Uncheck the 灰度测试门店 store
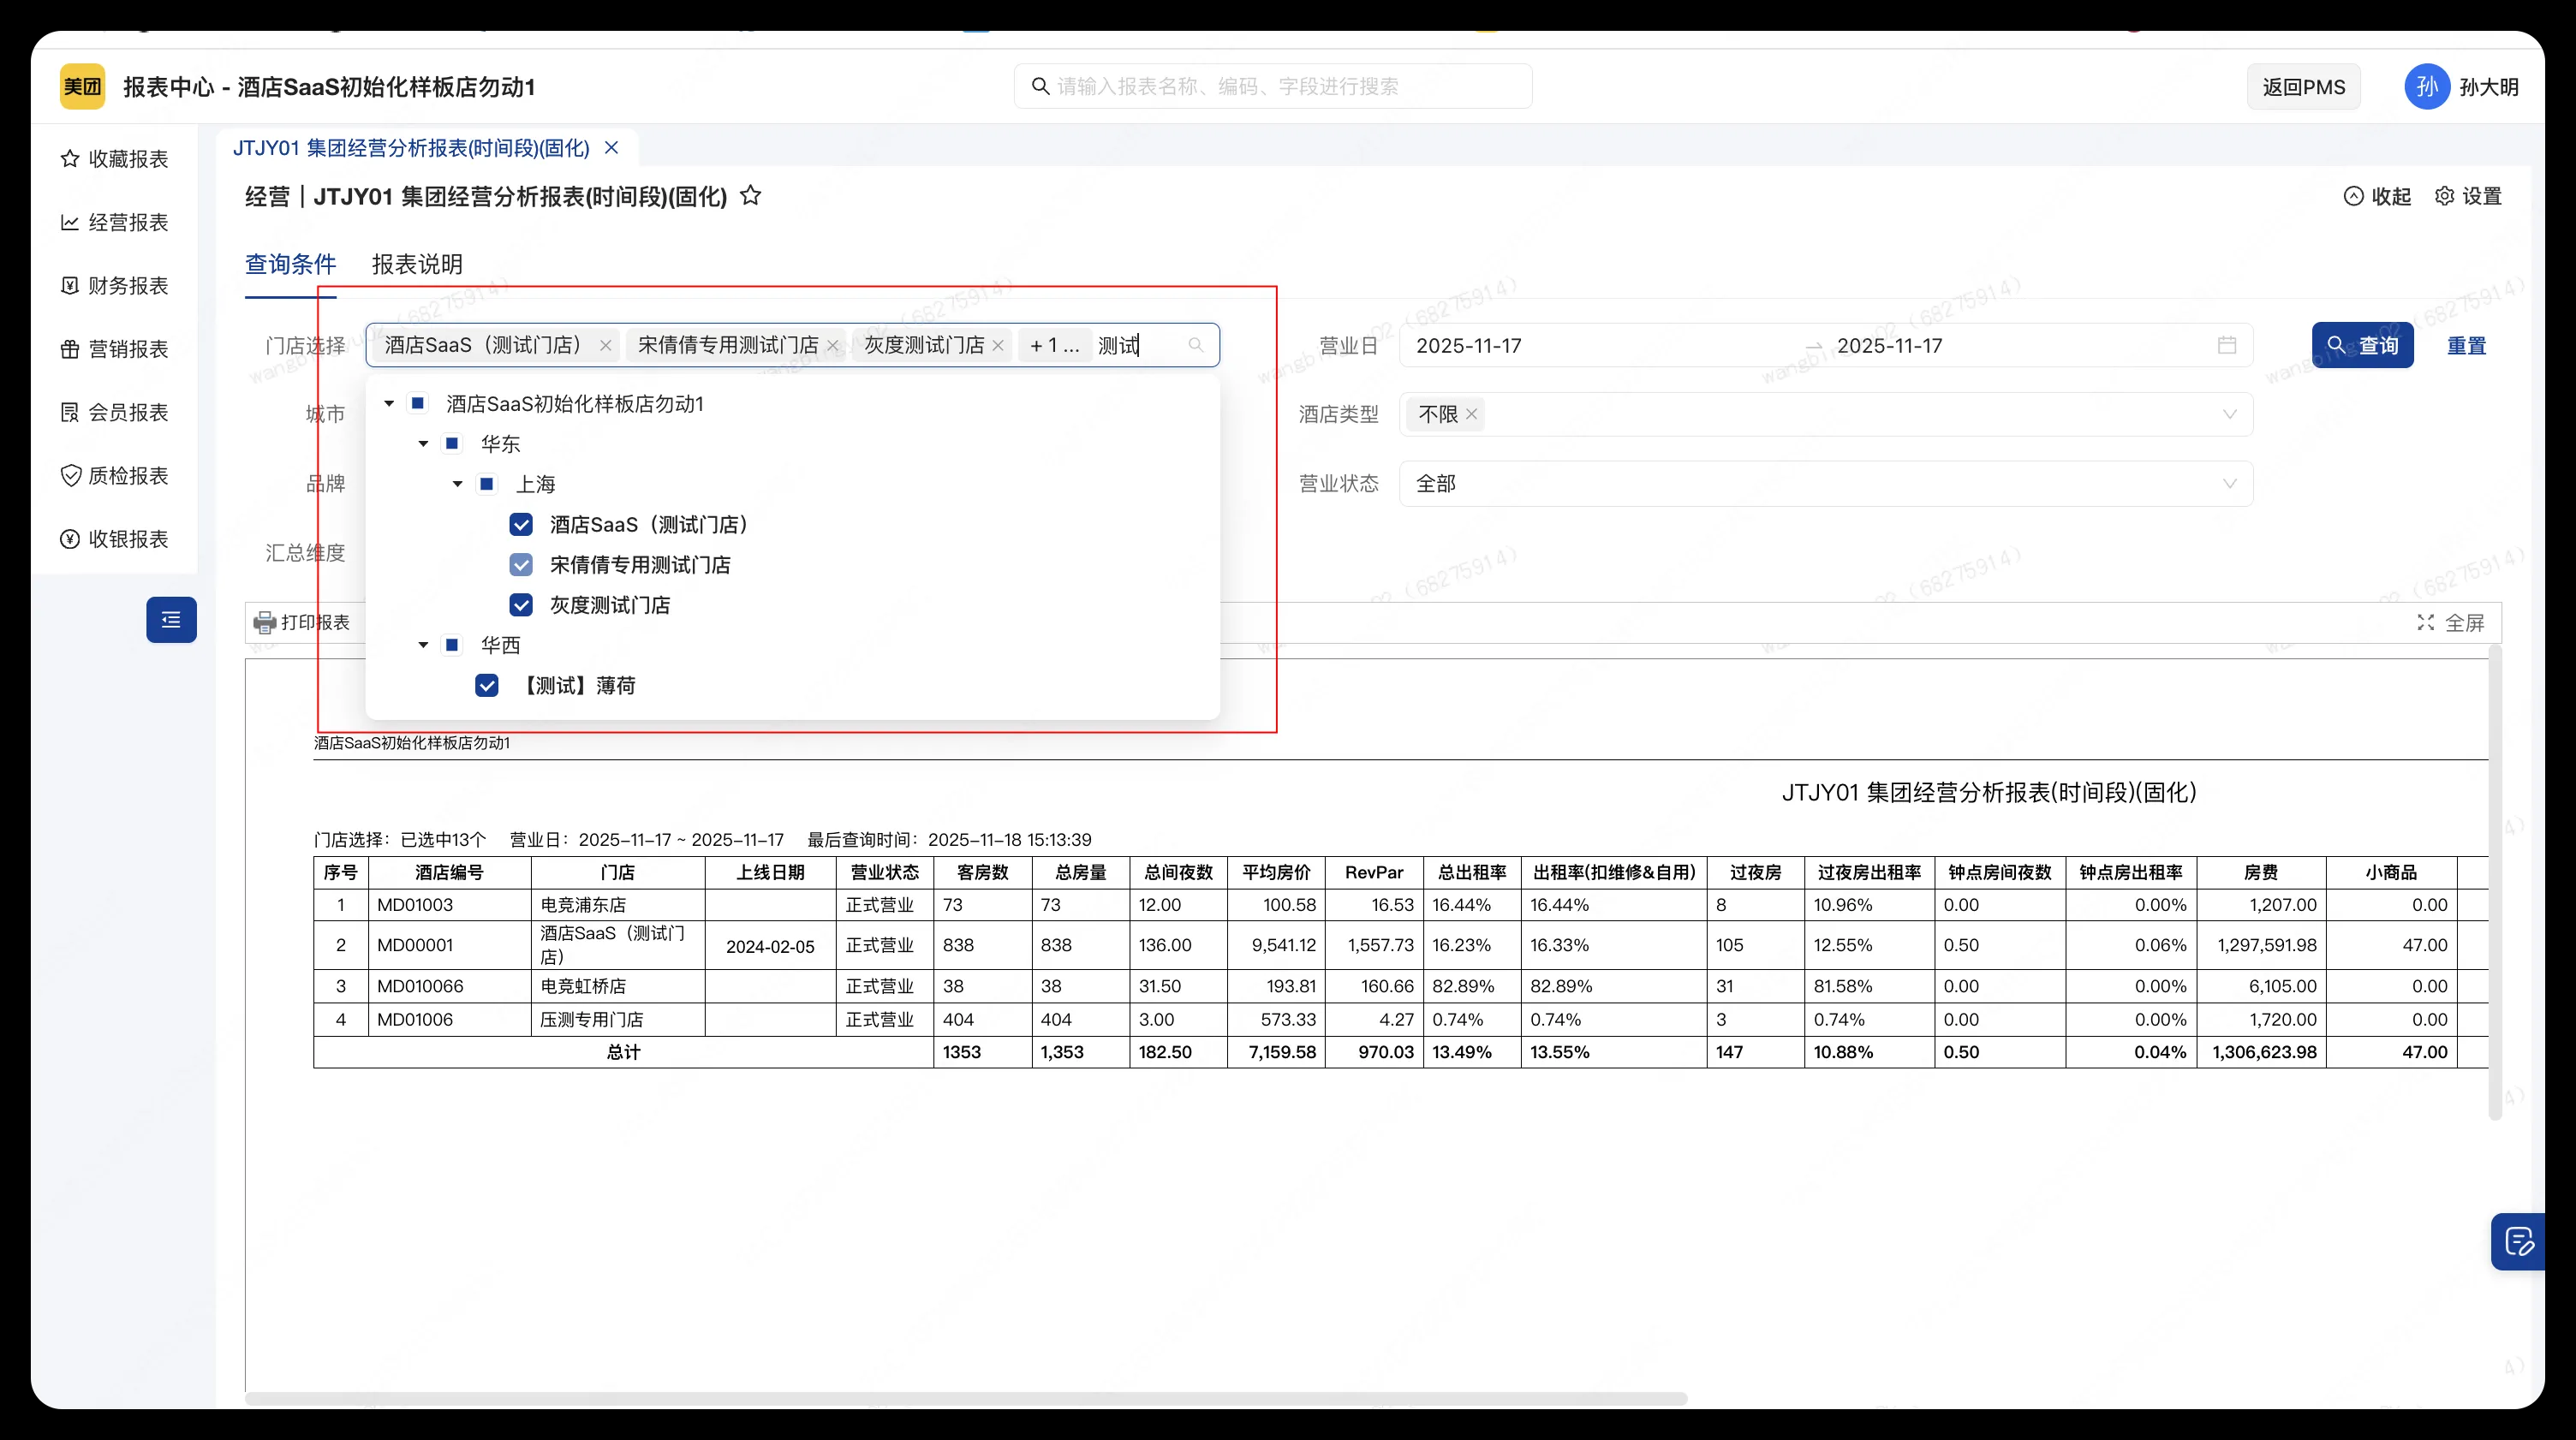This screenshot has height=1440, width=2576. click(521, 604)
